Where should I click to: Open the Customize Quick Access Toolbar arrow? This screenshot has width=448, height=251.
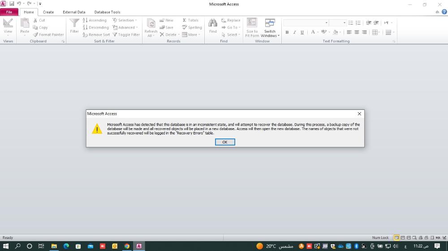click(x=40, y=4)
